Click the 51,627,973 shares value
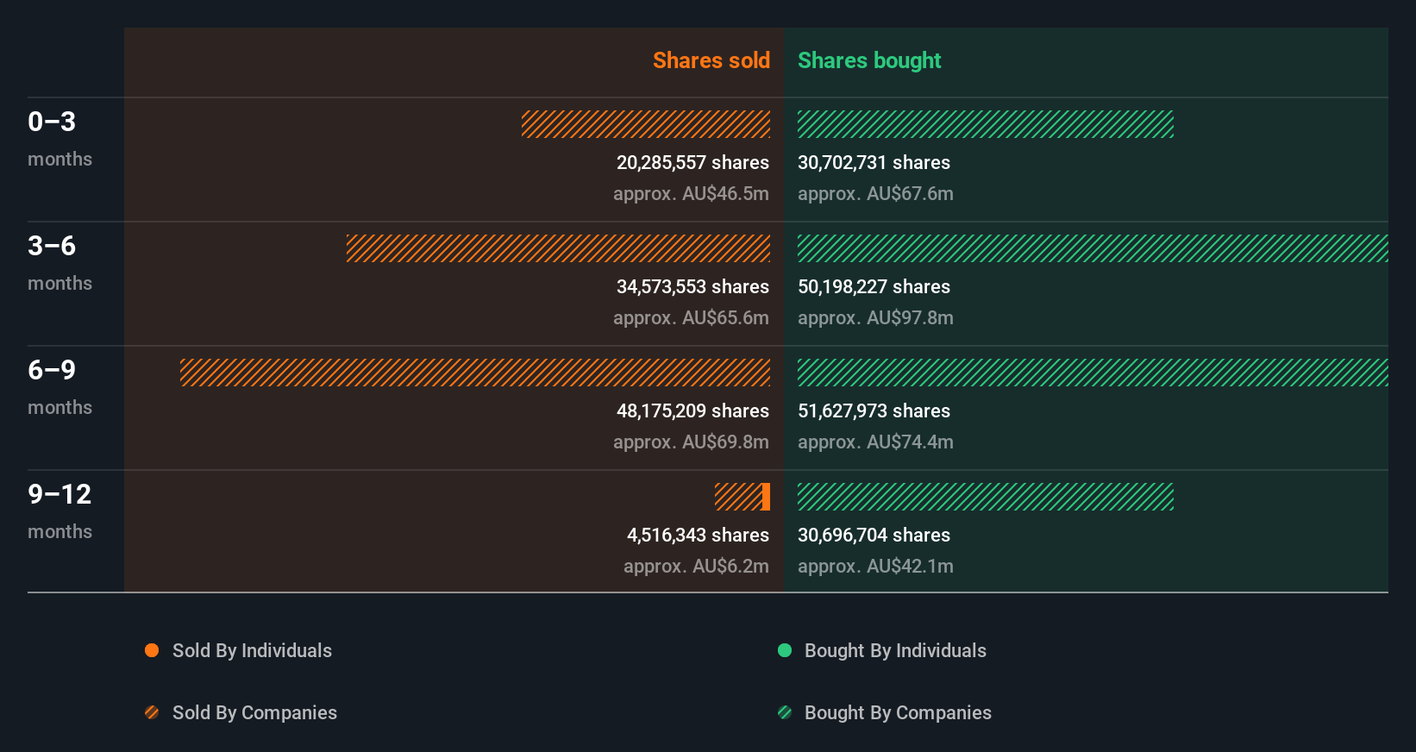This screenshot has width=1416, height=752. (874, 410)
